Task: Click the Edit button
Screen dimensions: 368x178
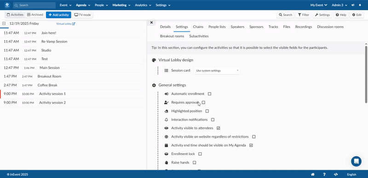Action: tap(357, 15)
